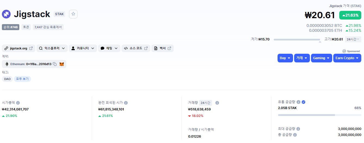Click info icon beside 시가총액
This screenshot has height=143, width=364.
click(x=18, y=103)
